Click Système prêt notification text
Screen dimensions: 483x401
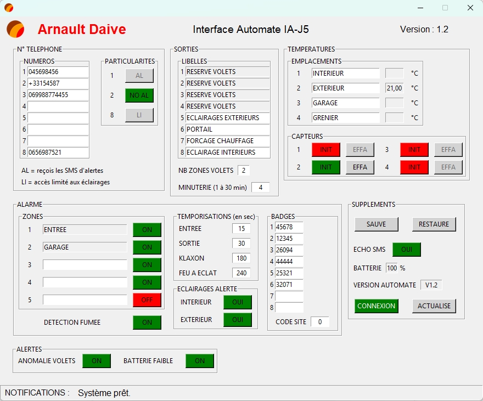pos(104,393)
